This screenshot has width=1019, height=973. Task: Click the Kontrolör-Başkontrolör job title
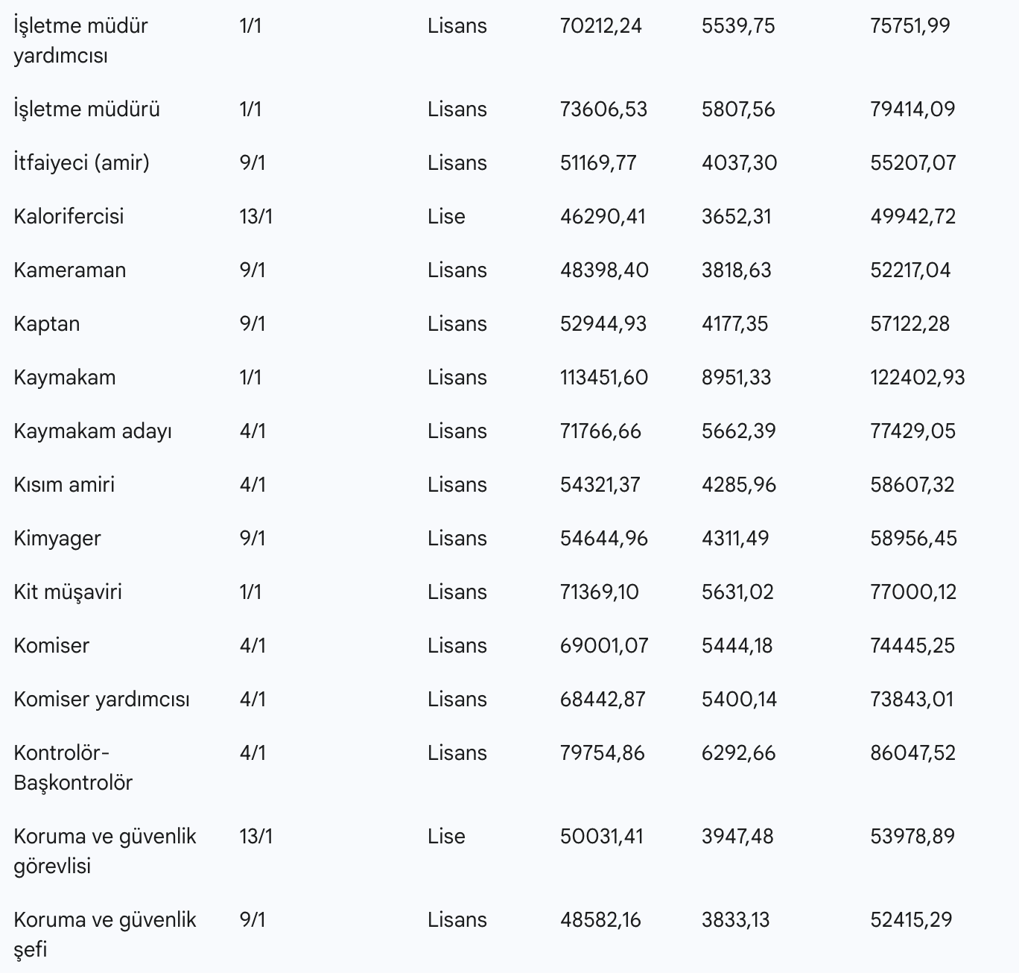73,767
